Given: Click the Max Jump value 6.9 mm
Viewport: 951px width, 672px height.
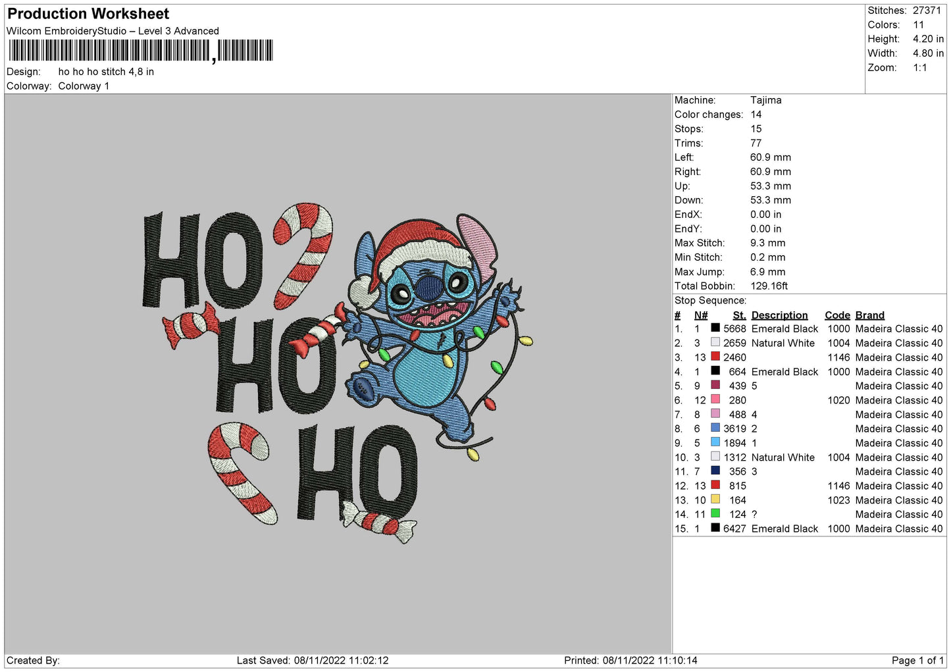Looking at the screenshot, I should (x=768, y=272).
